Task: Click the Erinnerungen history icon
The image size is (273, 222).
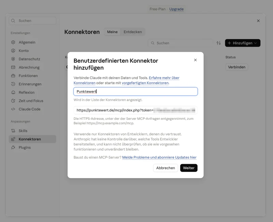Action: [13, 84]
